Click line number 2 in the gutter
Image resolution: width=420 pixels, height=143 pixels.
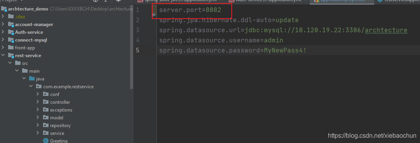click(x=138, y=20)
